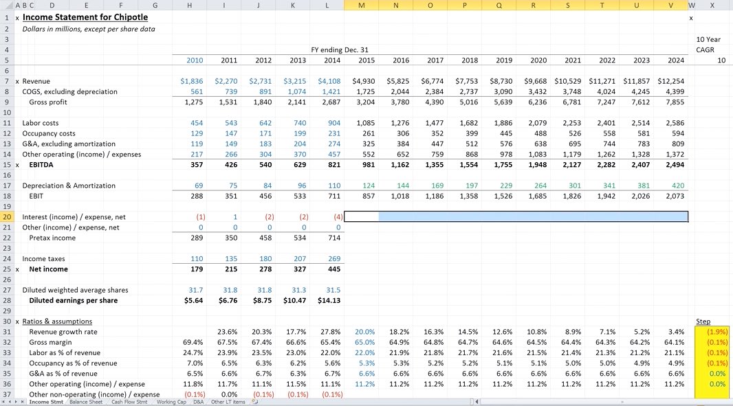This screenshot has width=733, height=406.
Task: Select row header 31
Action: (7, 332)
